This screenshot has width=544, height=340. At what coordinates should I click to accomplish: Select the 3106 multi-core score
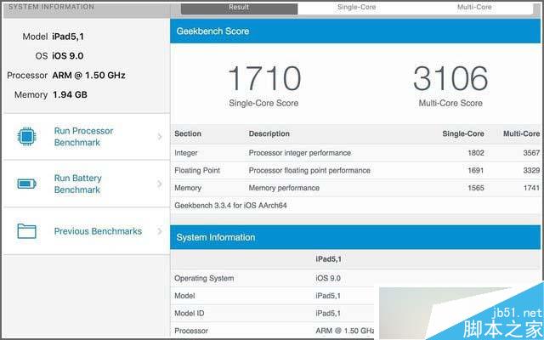click(450, 78)
